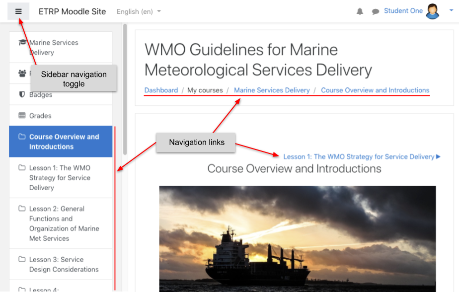Viewport: 459px width, 292px height.
Task: Click the Course Overview and Introductions heading
Action: 294,169
